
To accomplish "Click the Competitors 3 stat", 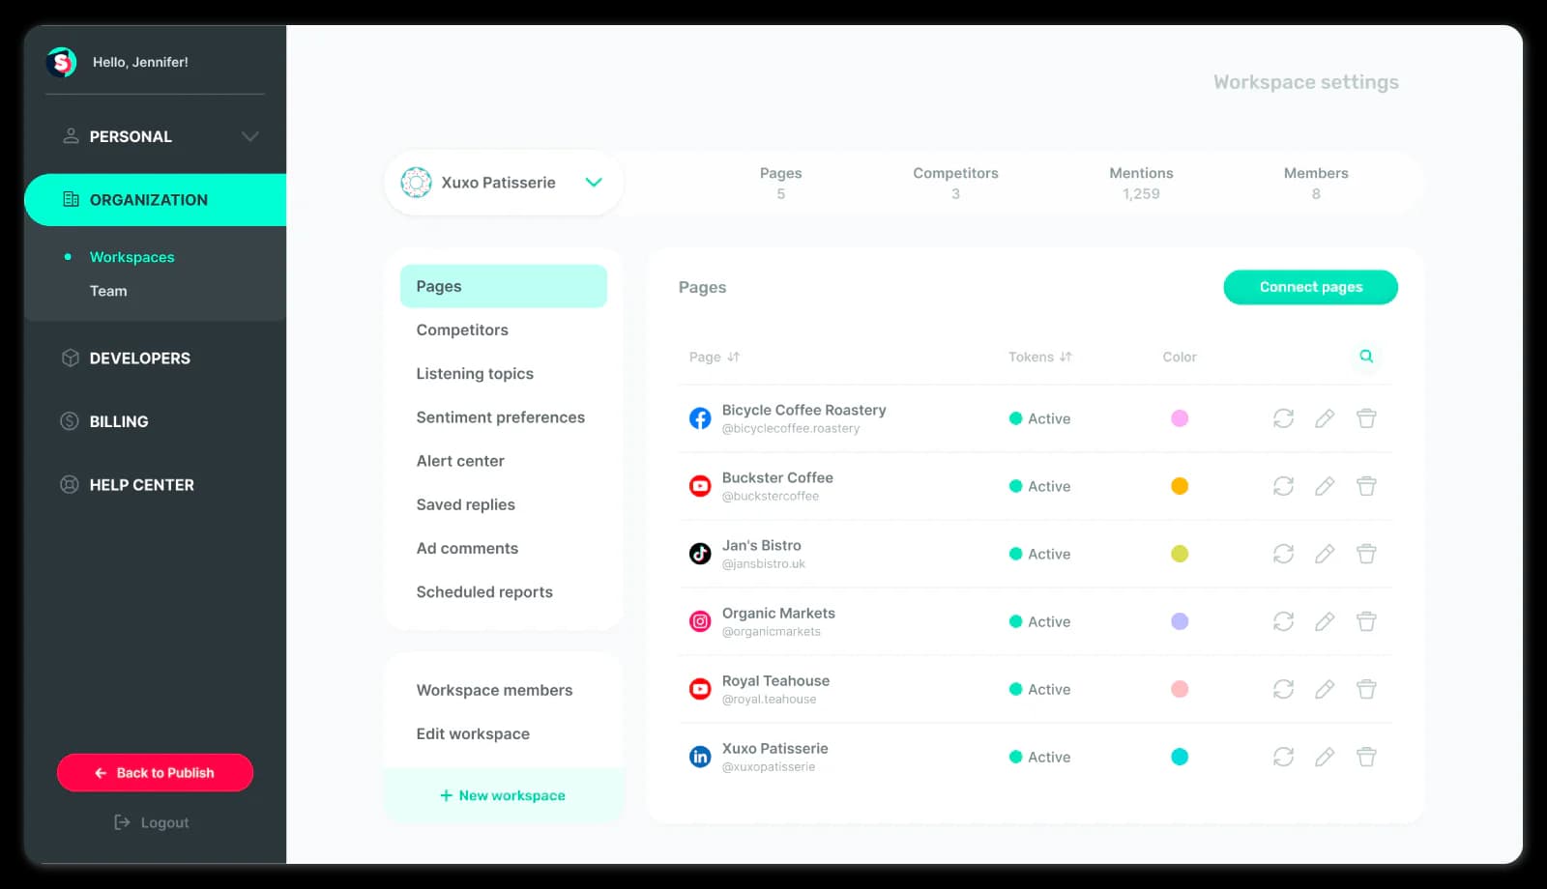I will [x=955, y=183].
